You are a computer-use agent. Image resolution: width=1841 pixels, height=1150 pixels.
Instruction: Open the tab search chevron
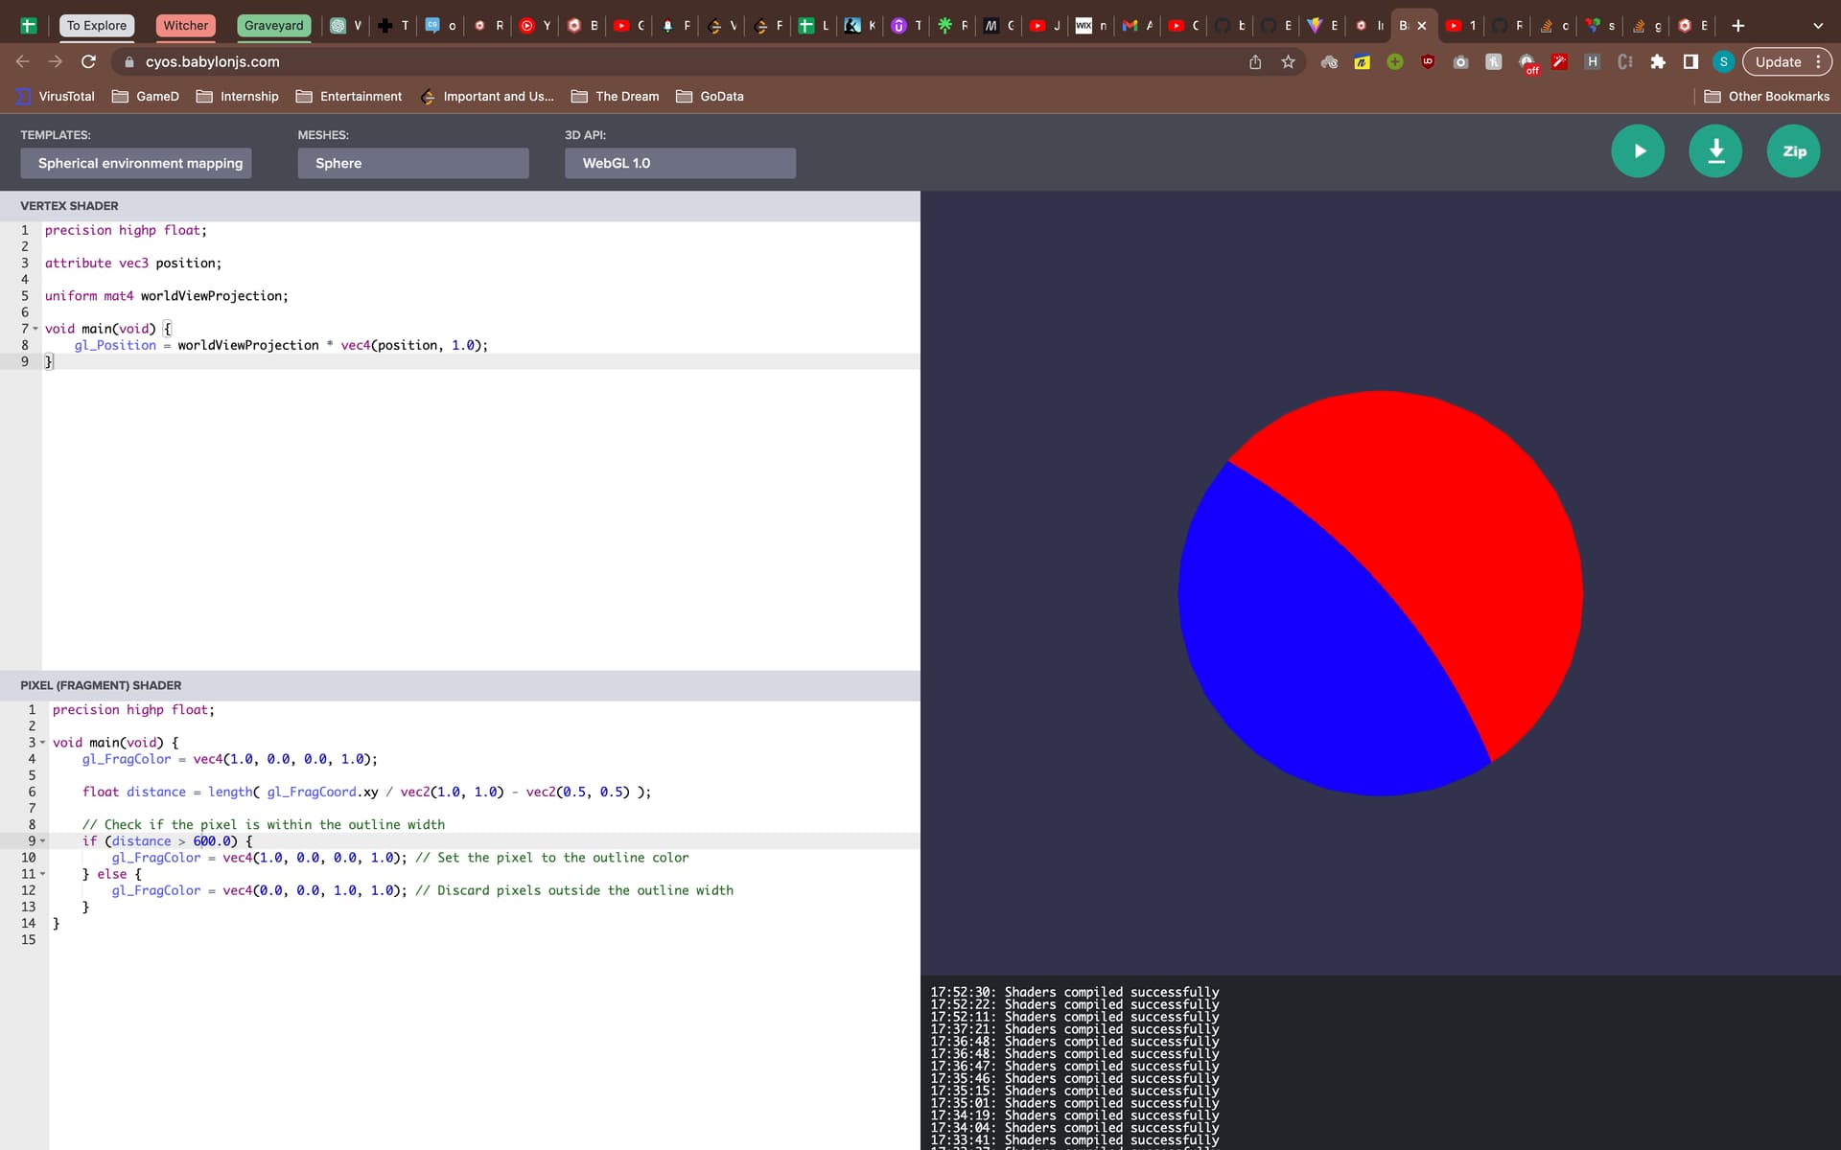1818,26
